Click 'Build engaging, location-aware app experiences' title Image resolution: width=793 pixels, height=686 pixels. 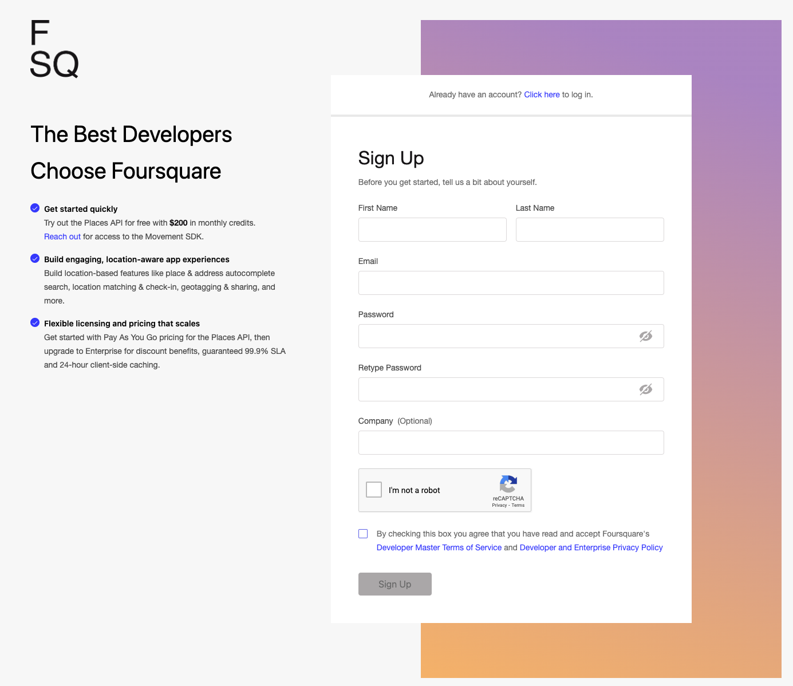(137, 259)
